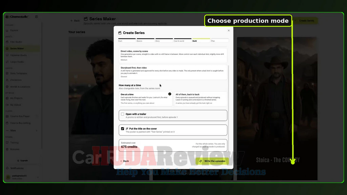Choose Storyboard first, then video mode
This screenshot has height=195, width=347.
(173, 72)
